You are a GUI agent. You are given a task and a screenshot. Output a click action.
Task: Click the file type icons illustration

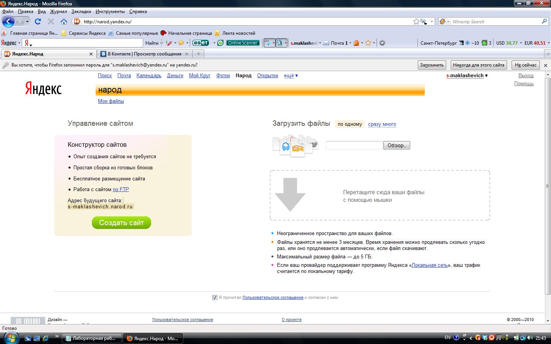coord(295,146)
